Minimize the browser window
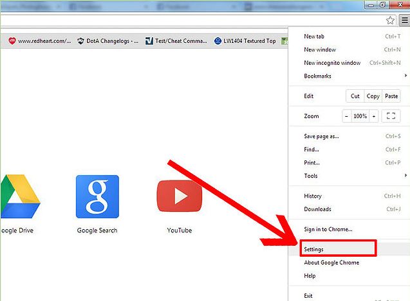 (371, 5)
